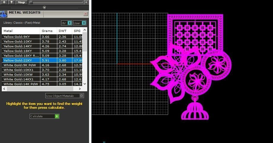Click the round down-arrow collapse handle
This screenshot has width=273, height=143.
click(45, 8)
